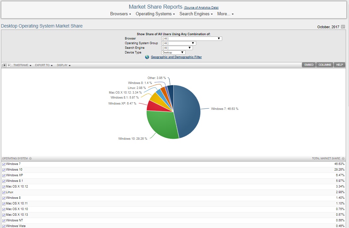Toggle trend chart icon for Mac OS X 10.11
This screenshot has height=228, width=349.
[x=4, y=203]
